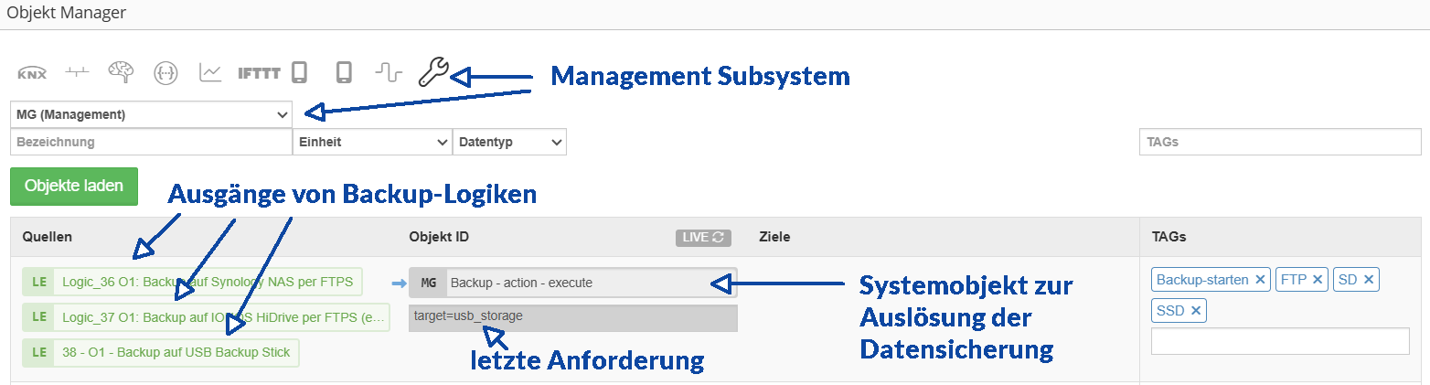1430x385 pixels.
Task: Remove the FTP tag
Action: [x=1318, y=280]
